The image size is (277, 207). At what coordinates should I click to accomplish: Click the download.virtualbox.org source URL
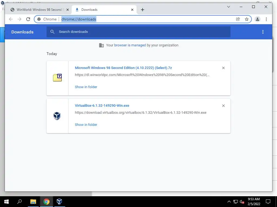(x=140, y=112)
